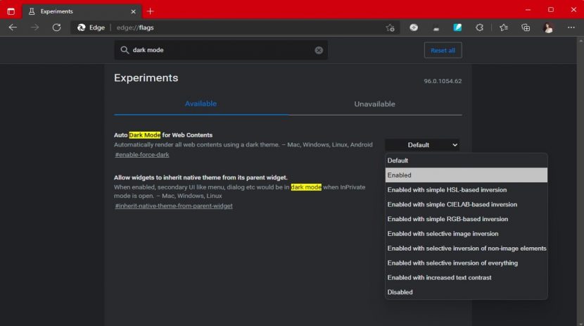584x326 pixels.
Task: Choose selective inversion of non-image elements
Action: pos(466,248)
